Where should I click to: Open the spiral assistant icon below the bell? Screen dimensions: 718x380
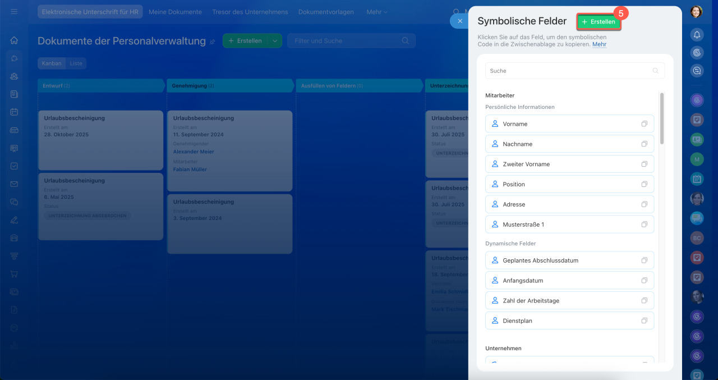pyautogui.click(x=697, y=53)
